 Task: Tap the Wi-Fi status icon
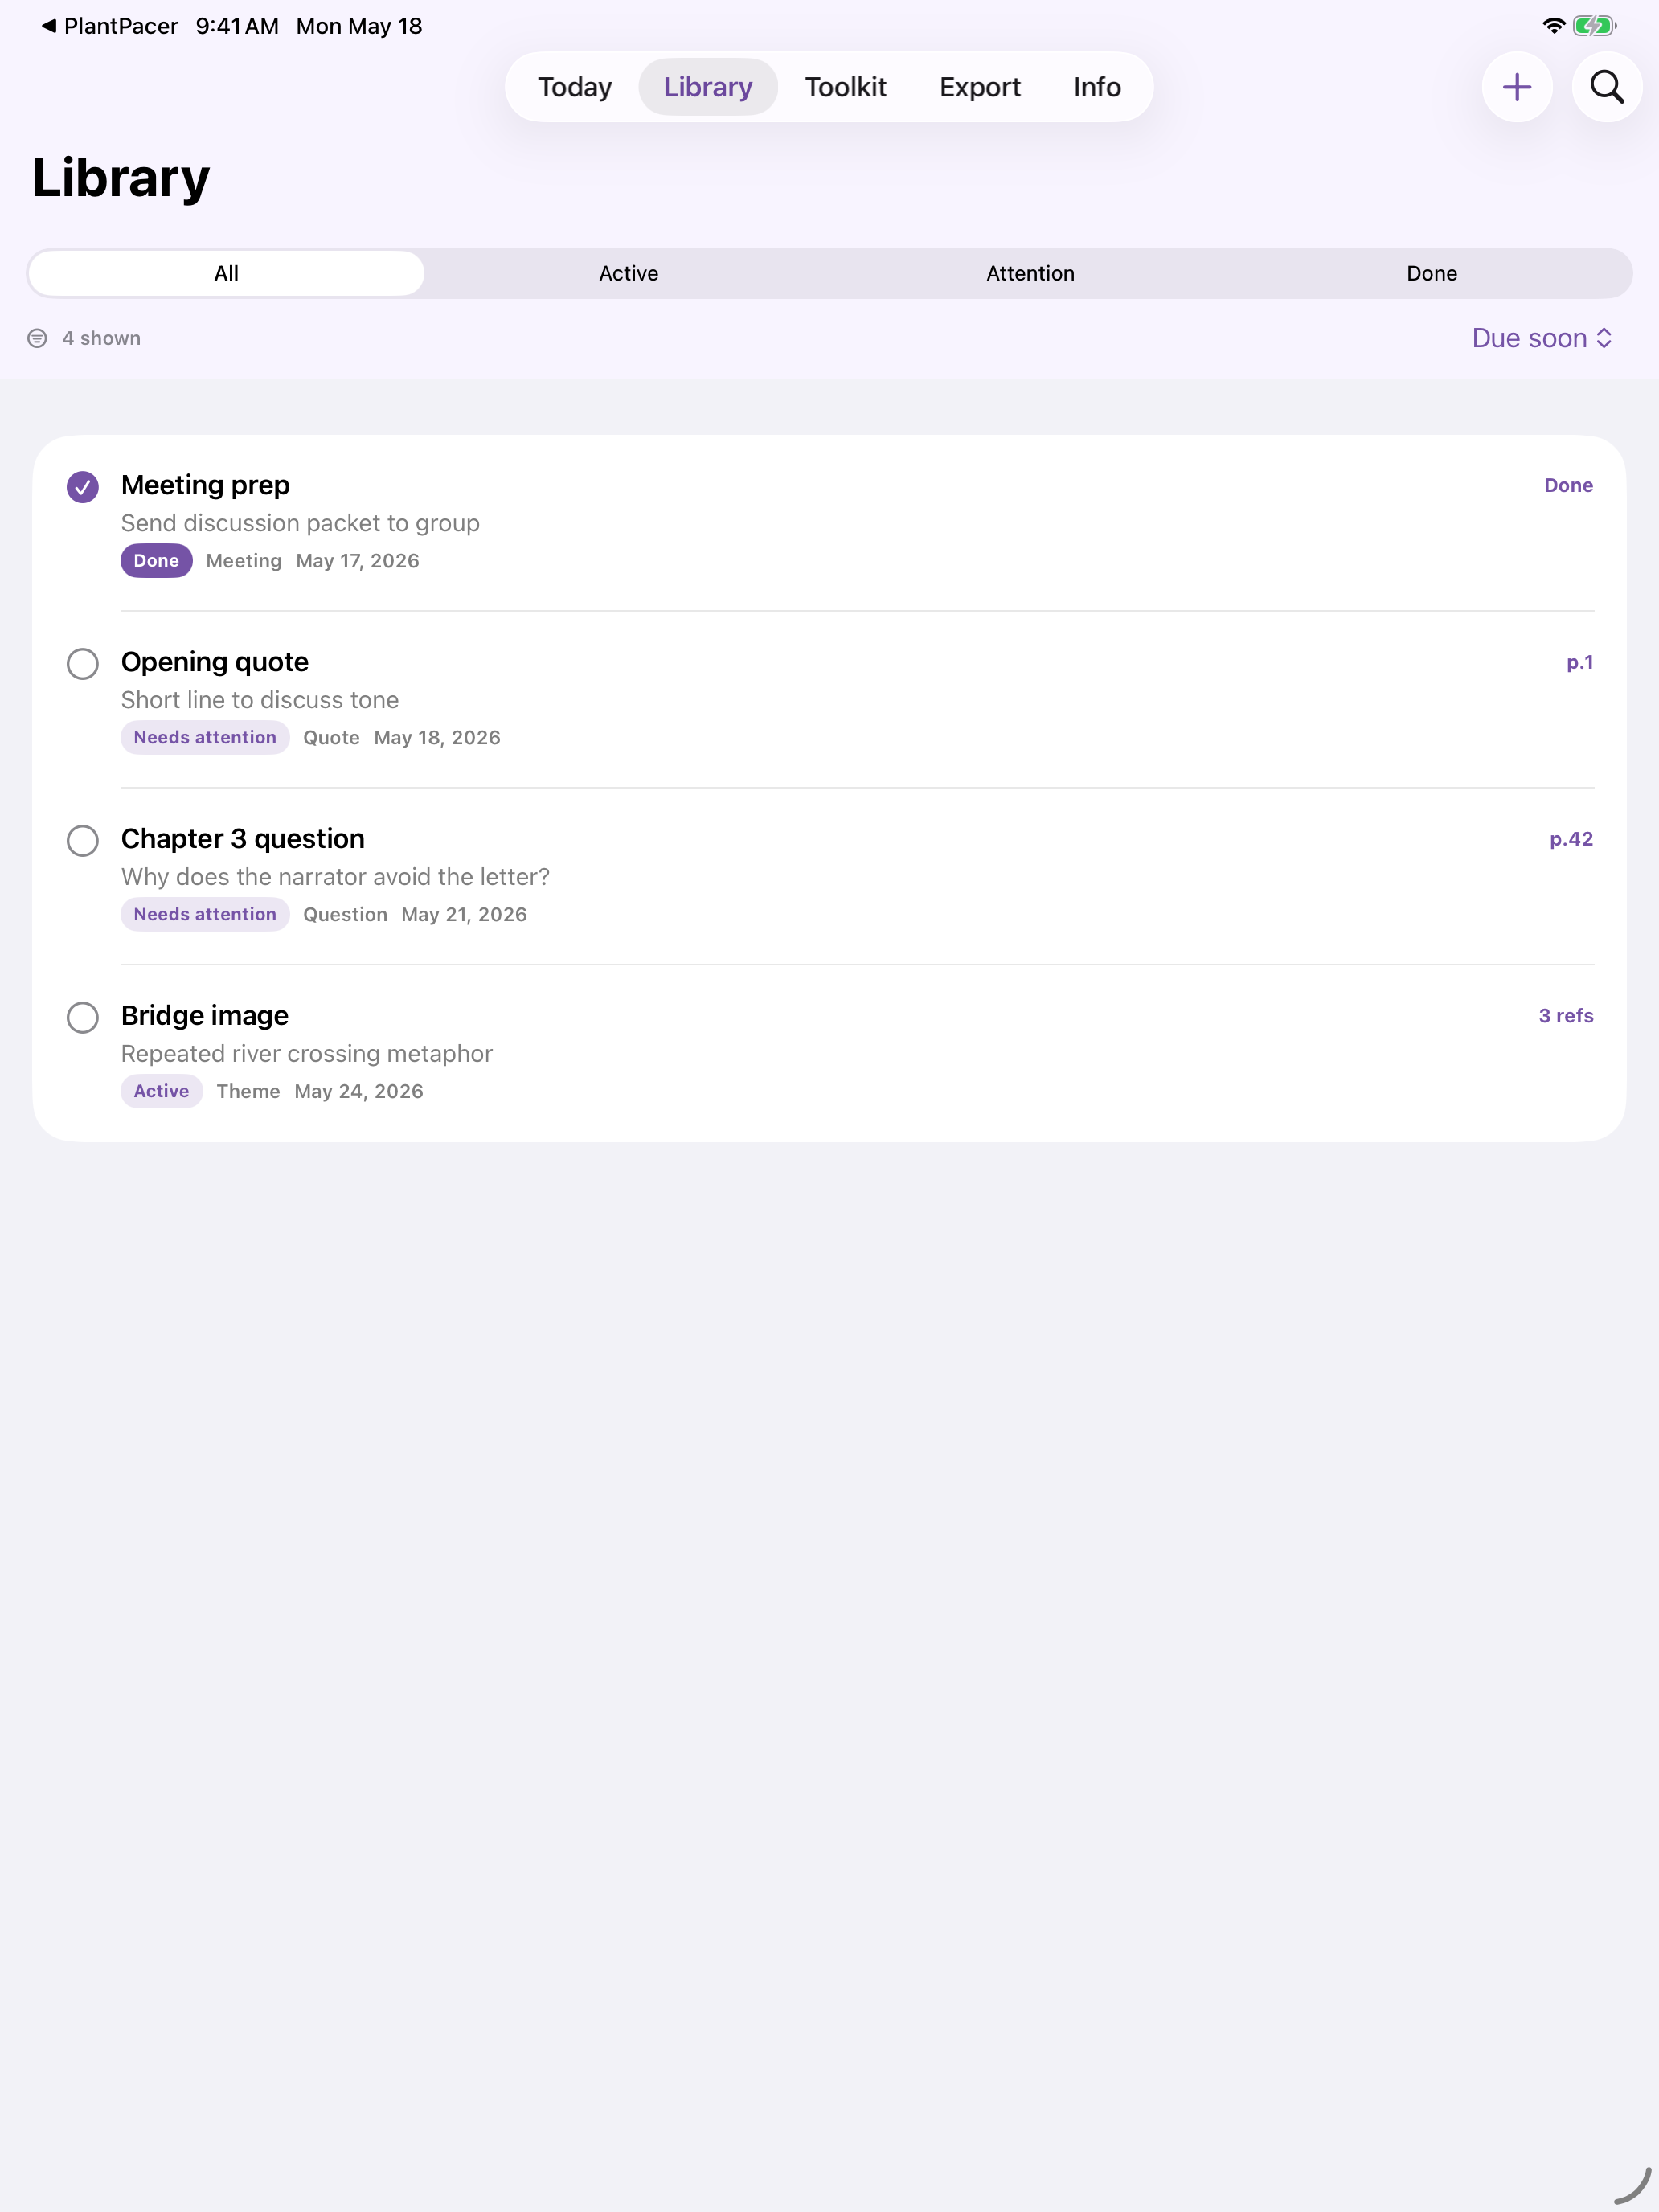point(1553,26)
